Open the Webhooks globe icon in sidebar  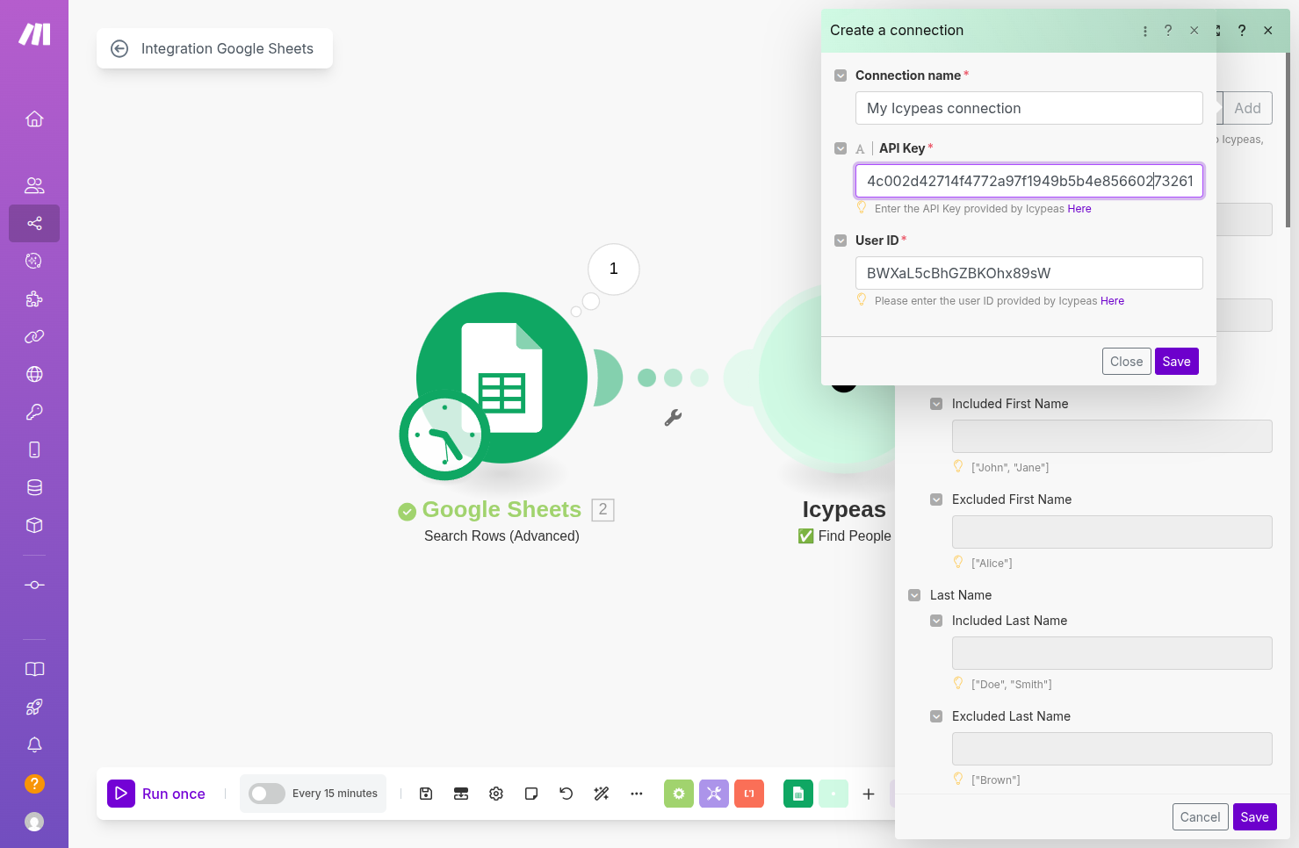pyautogui.click(x=34, y=374)
